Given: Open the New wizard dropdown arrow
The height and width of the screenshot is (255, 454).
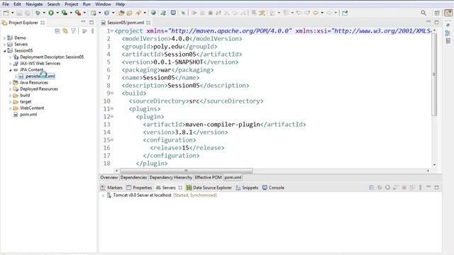Looking at the screenshot, I should (x=12, y=13).
